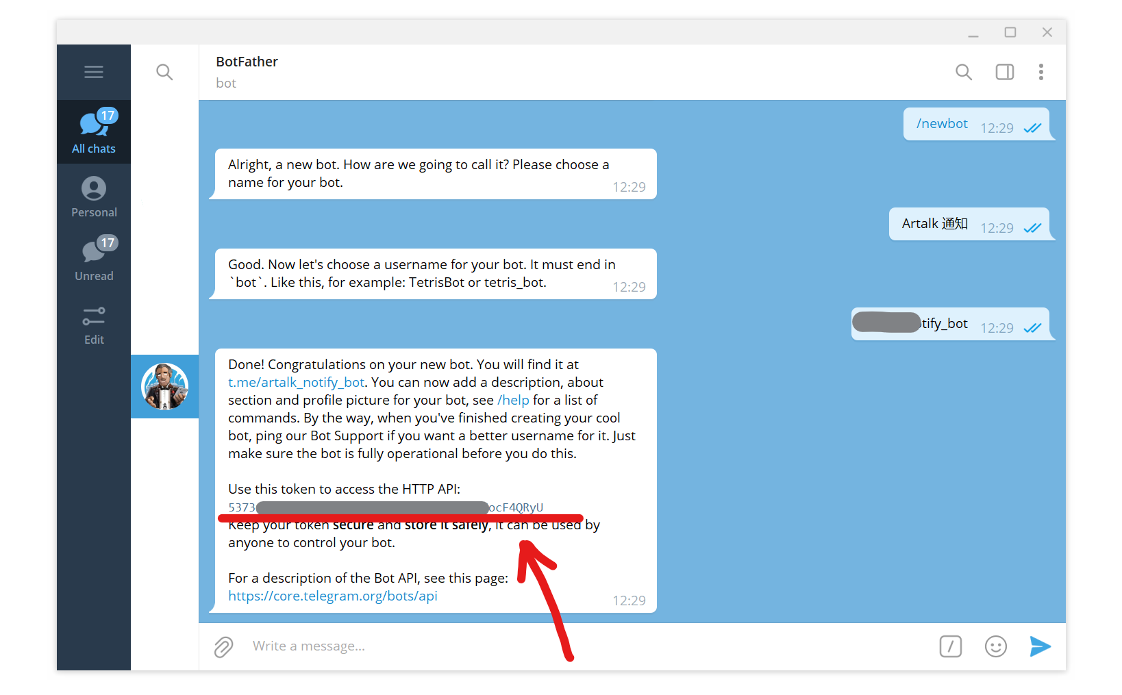Click the BotFather chat header title
Viewport: 1122px width, 695px height.
click(x=247, y=62)
